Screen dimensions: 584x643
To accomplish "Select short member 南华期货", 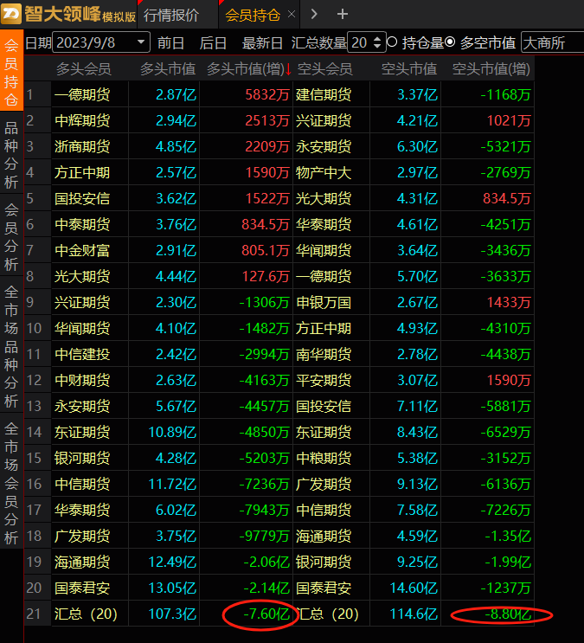I will pyautogui.click(x=324, y=354).
